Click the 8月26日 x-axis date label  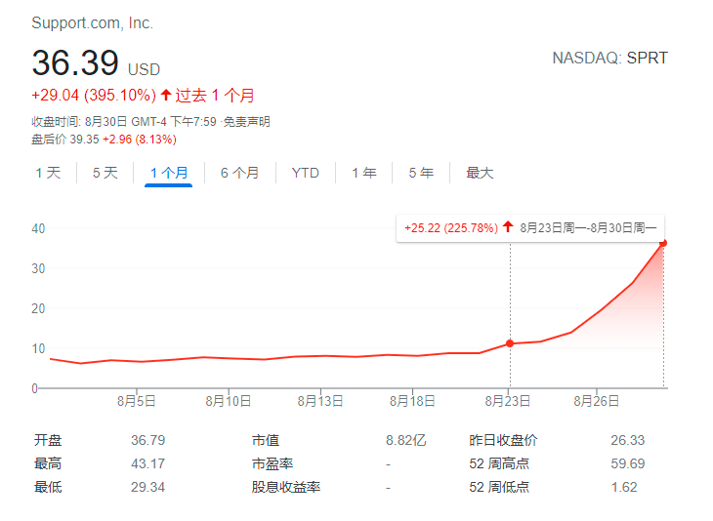click(x=596, y=401)
